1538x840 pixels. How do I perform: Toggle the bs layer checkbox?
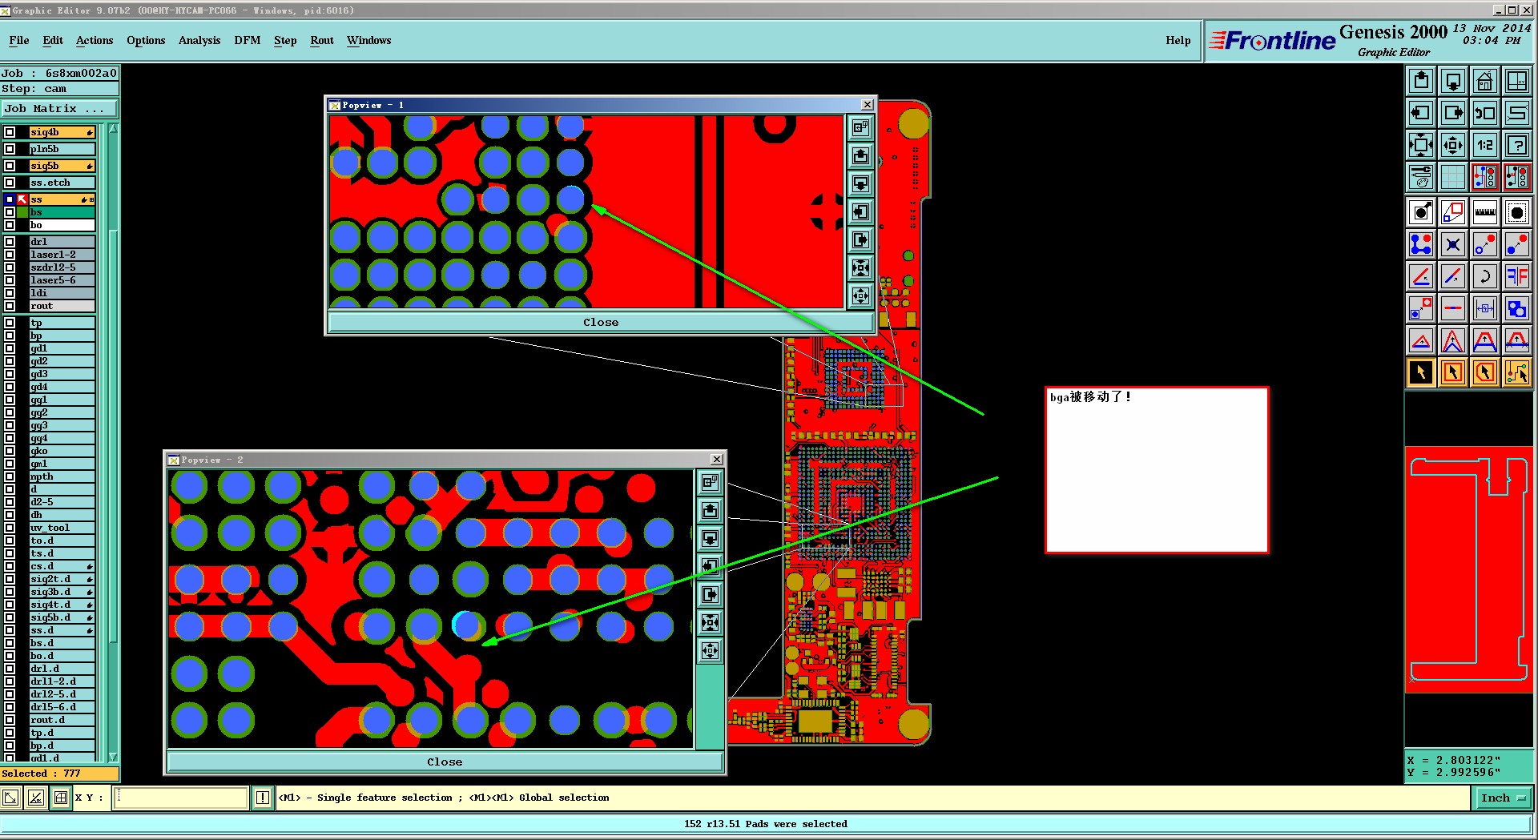(x=10, y=212)
